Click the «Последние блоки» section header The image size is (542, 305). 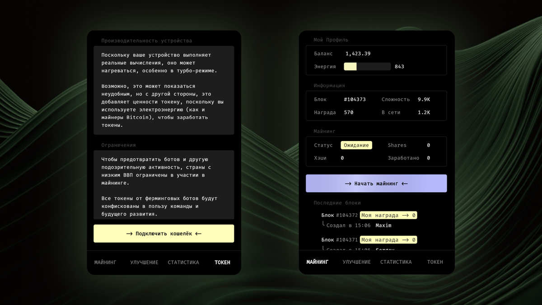[x=336, y=203]
